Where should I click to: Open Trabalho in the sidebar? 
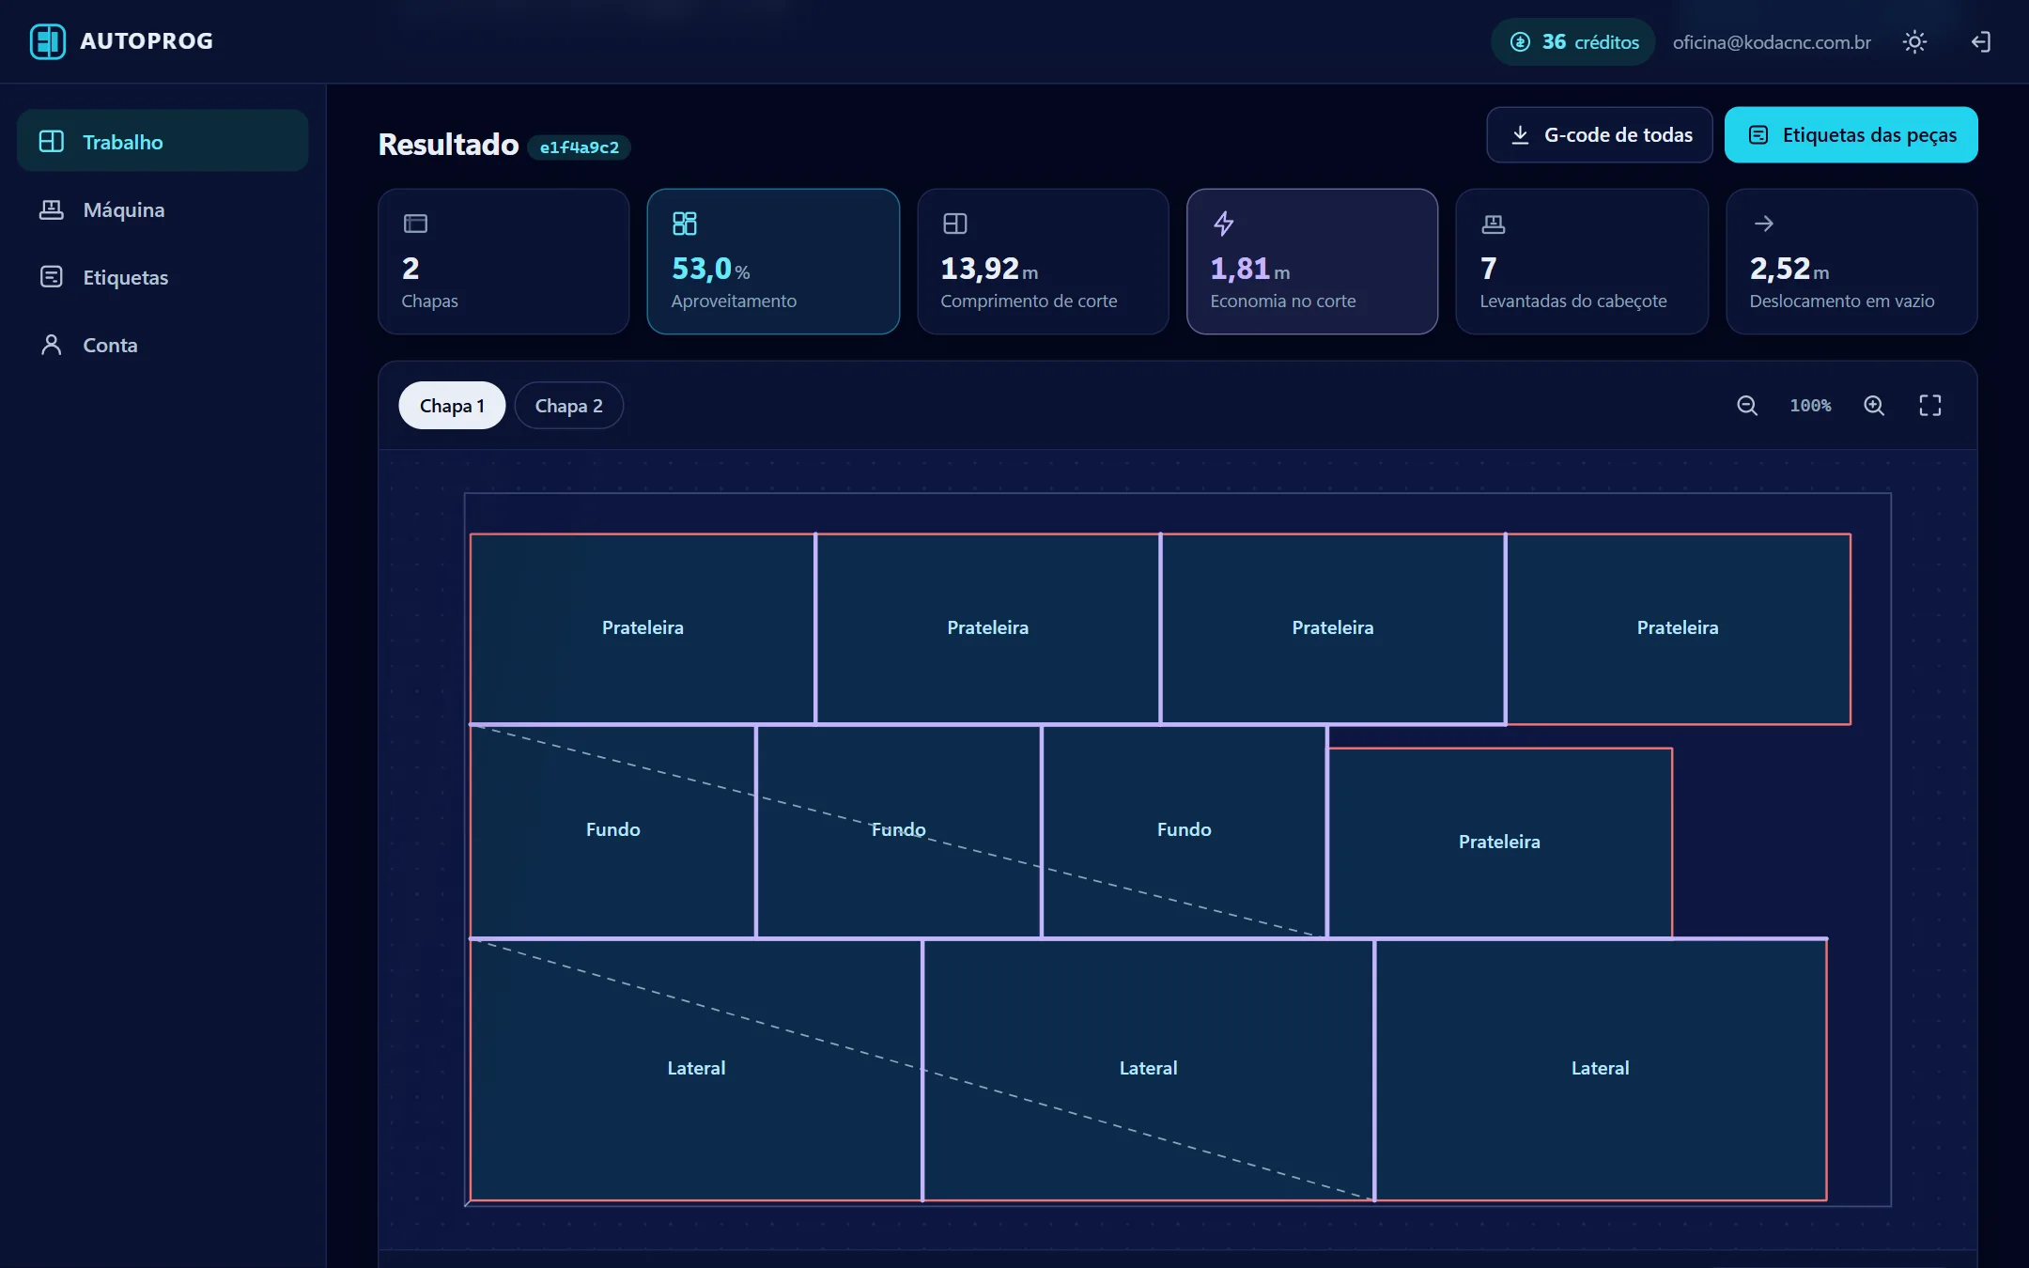[163, 142]
